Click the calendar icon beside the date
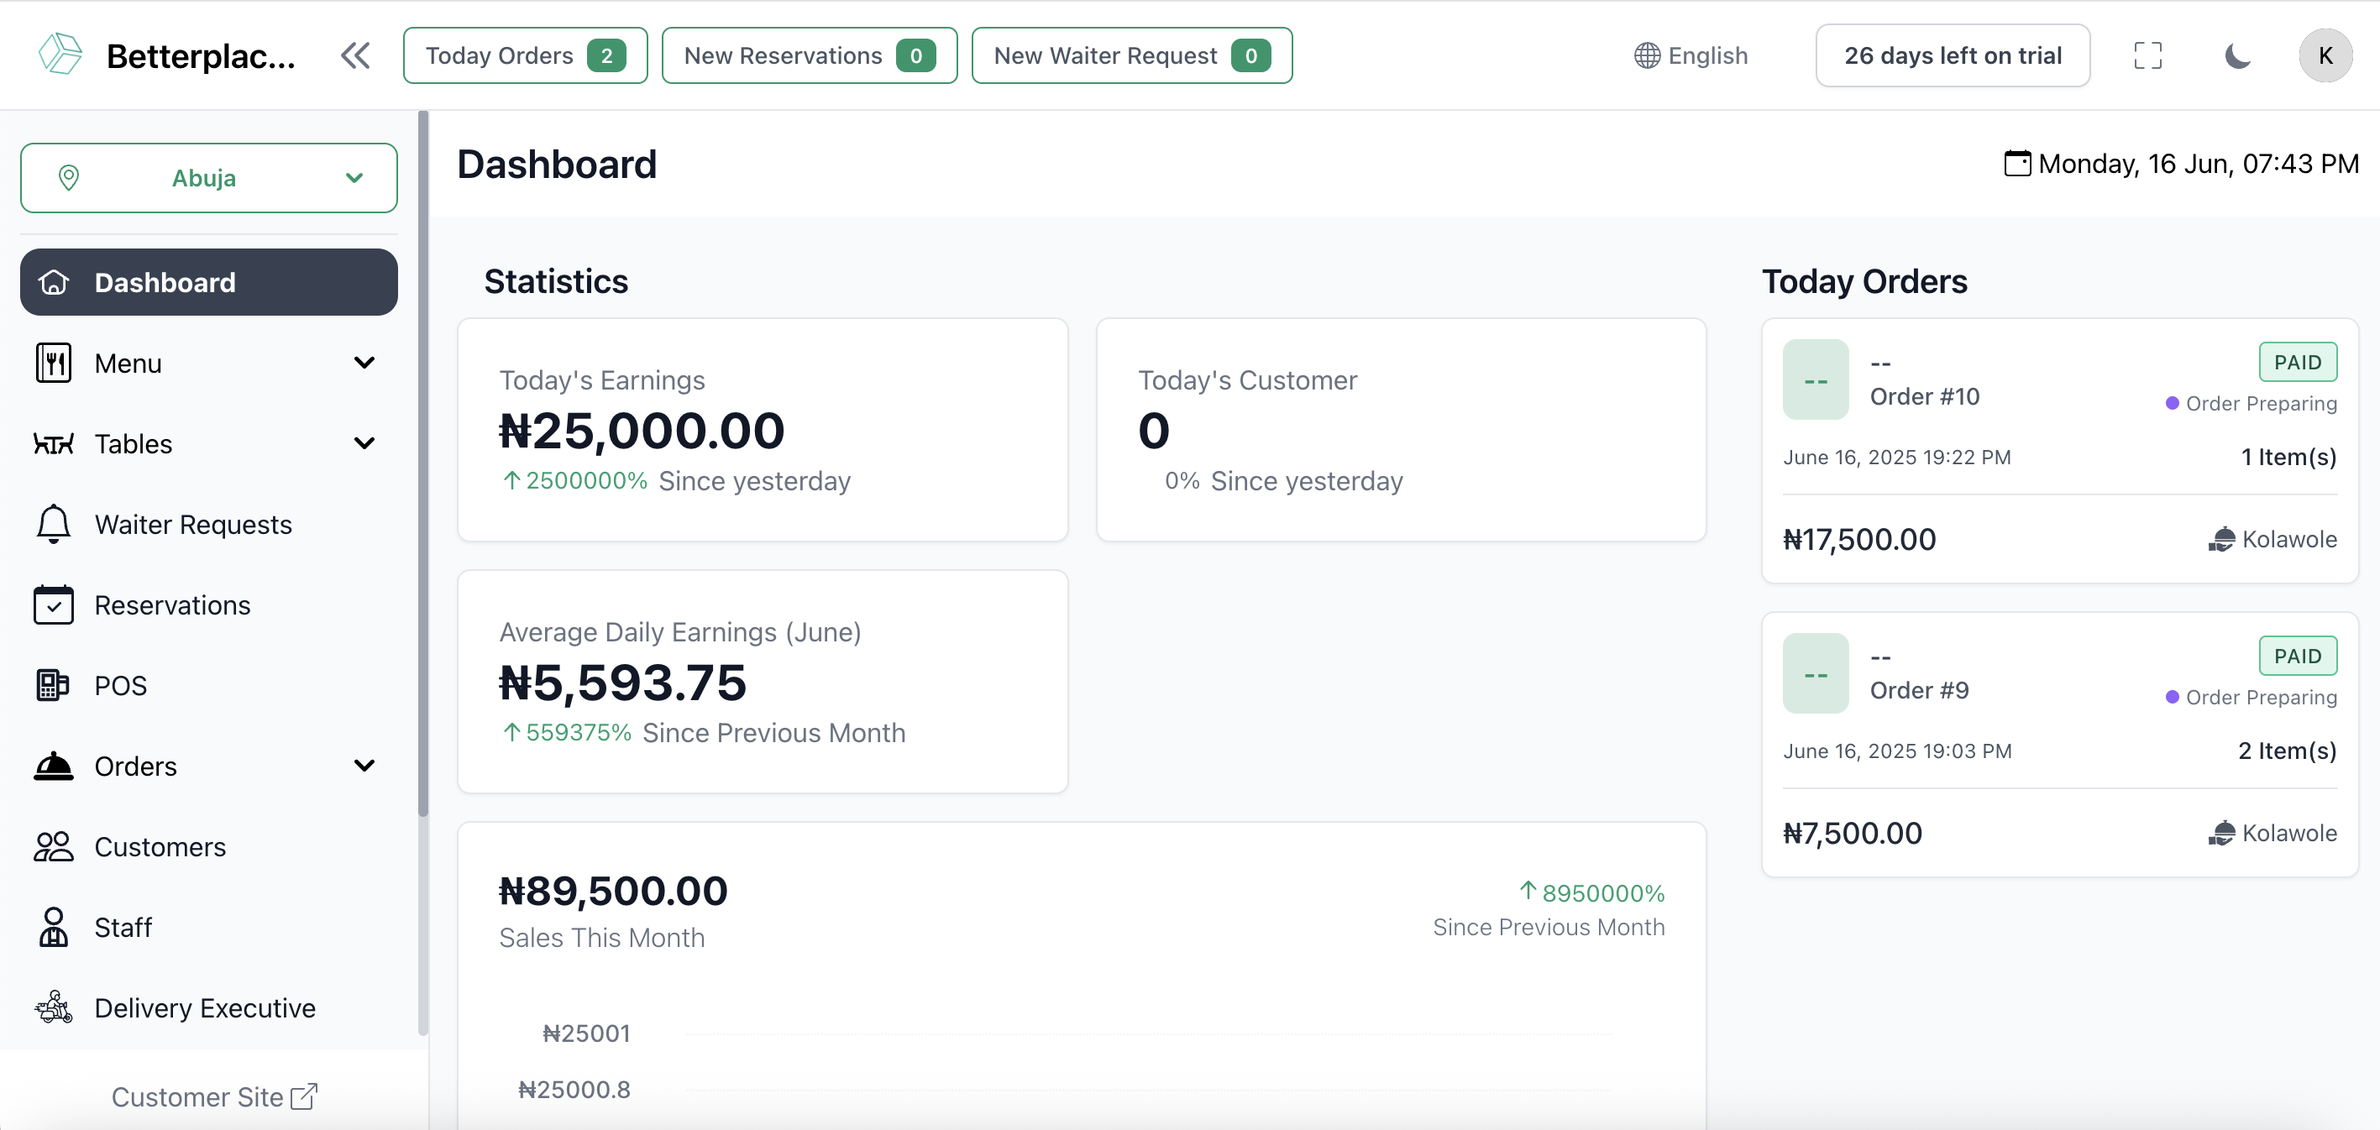The width and height of the screenshot is (2380, 1130). [x=2017, y=164]
